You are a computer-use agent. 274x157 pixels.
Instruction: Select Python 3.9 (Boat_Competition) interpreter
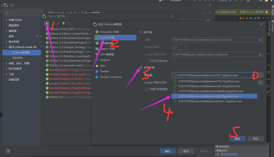point(68,34)
